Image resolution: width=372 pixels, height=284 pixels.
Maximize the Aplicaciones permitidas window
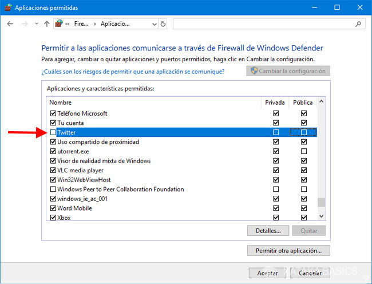[337, 7]
